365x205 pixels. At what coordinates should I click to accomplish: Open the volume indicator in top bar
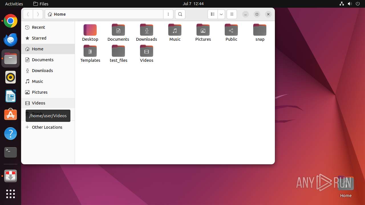tap(350, 4)
